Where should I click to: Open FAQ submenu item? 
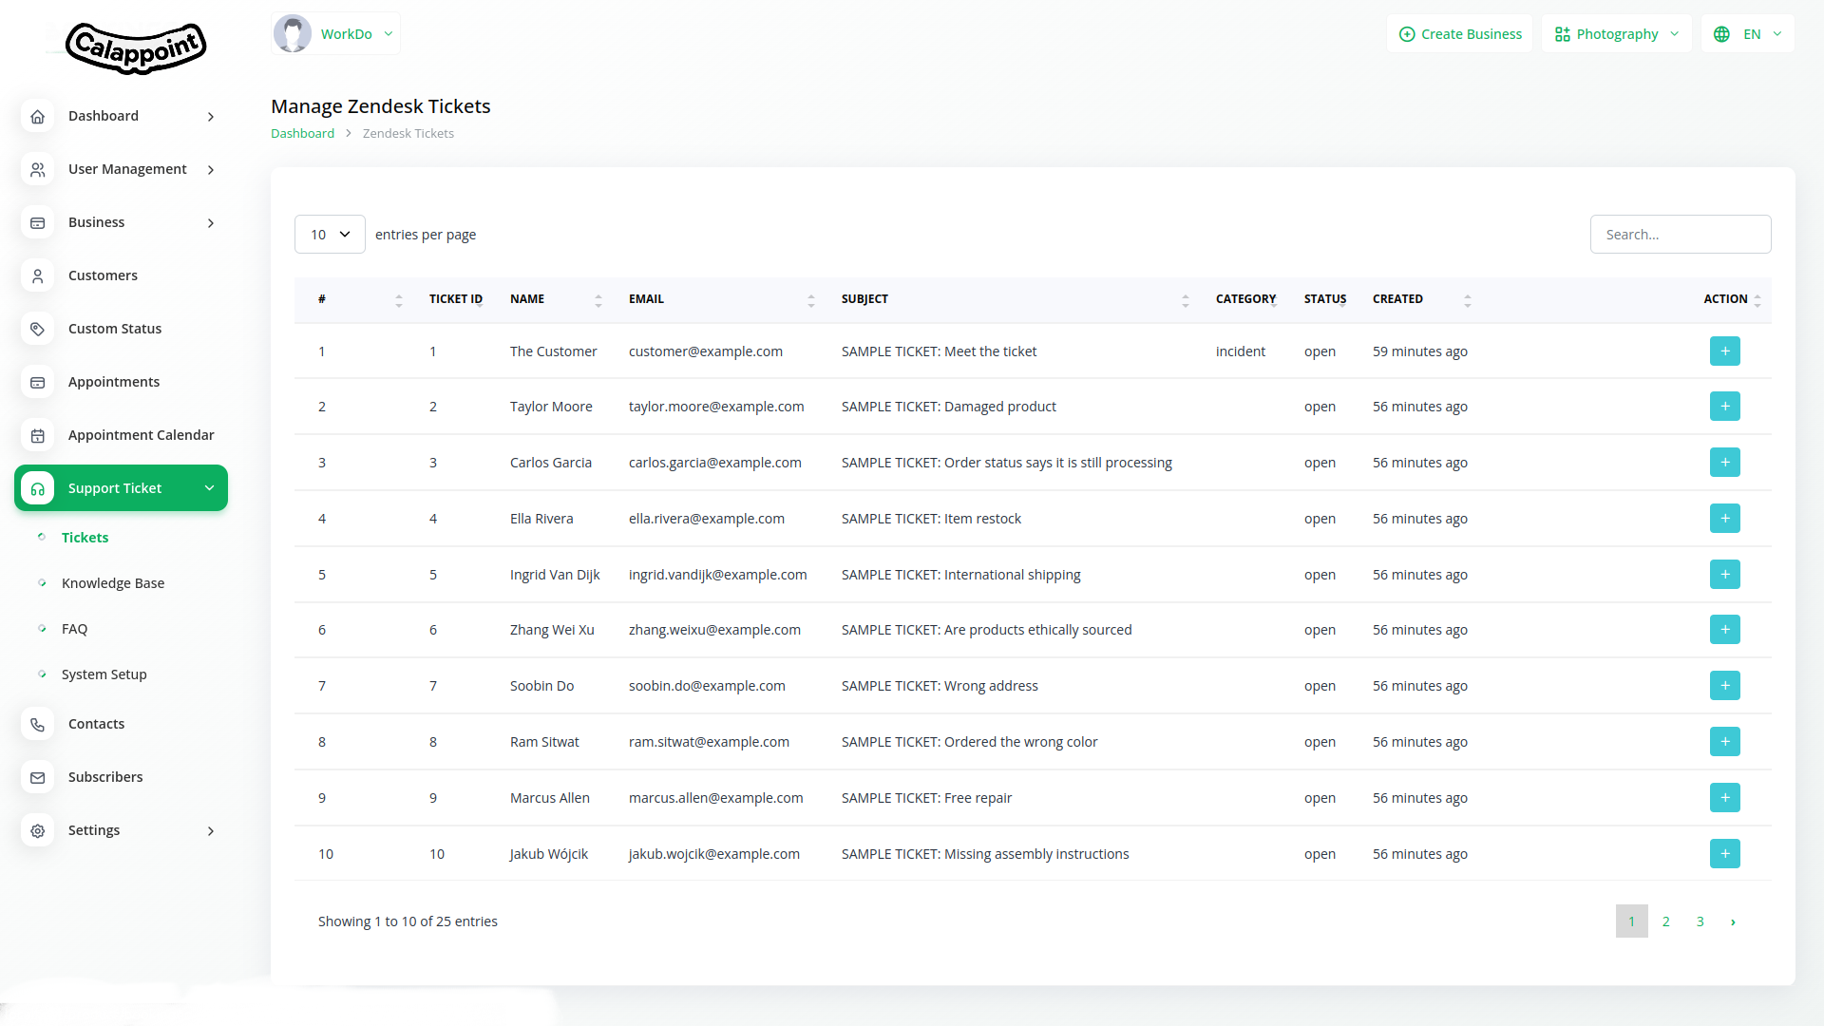pos(74,629)
